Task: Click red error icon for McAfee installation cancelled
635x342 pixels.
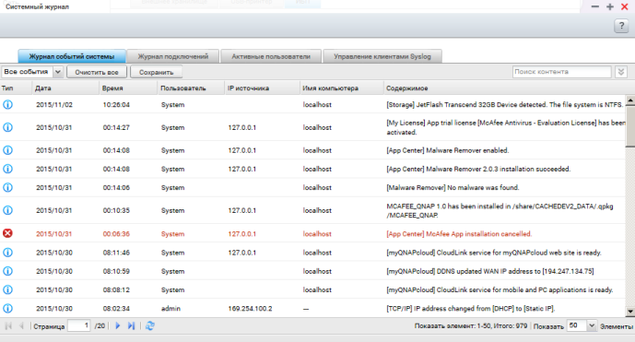Action: 7,233
